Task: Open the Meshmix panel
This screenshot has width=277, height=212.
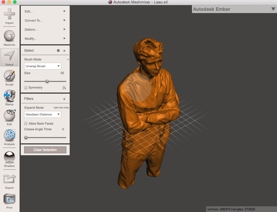Action: click(9, 38)
